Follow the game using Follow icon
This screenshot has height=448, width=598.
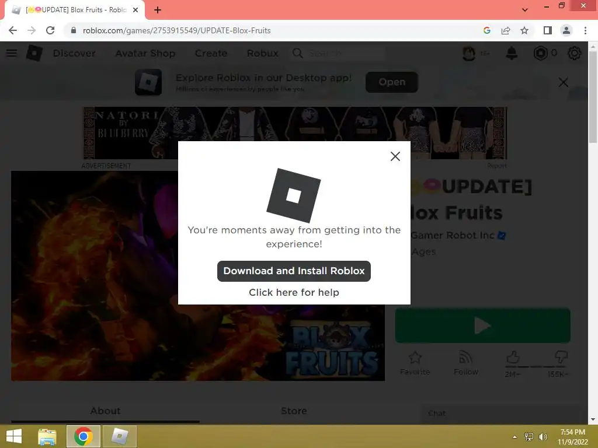pyautogui.click(x=465, y=363)
